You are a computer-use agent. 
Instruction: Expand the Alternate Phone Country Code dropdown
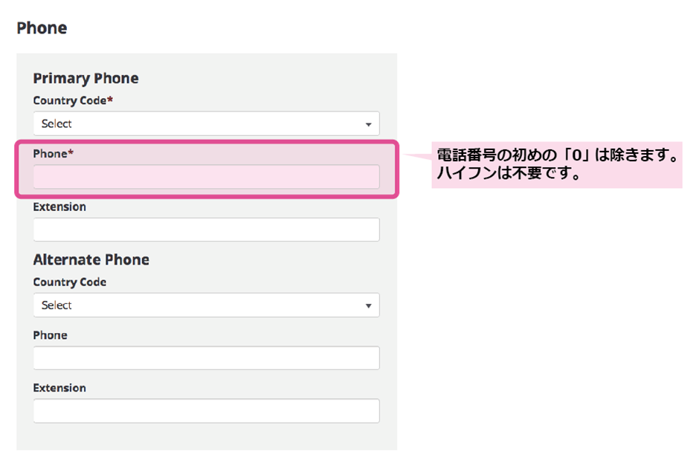[x=206, y=305]
